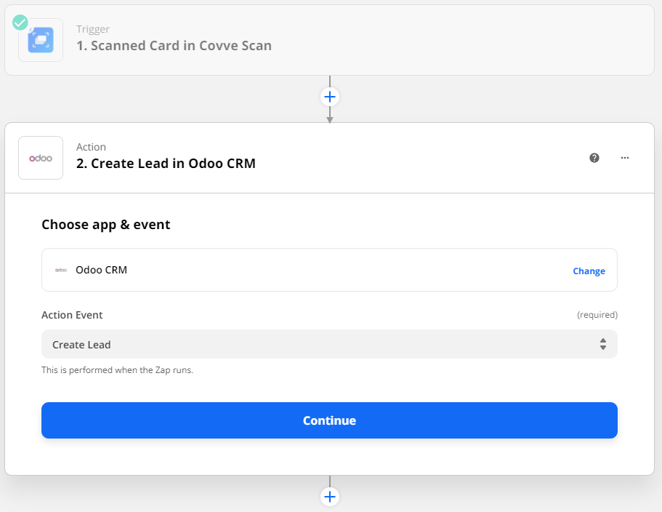Click the Action Event field label
Screen dimensions: 662x512
point(72,315)
